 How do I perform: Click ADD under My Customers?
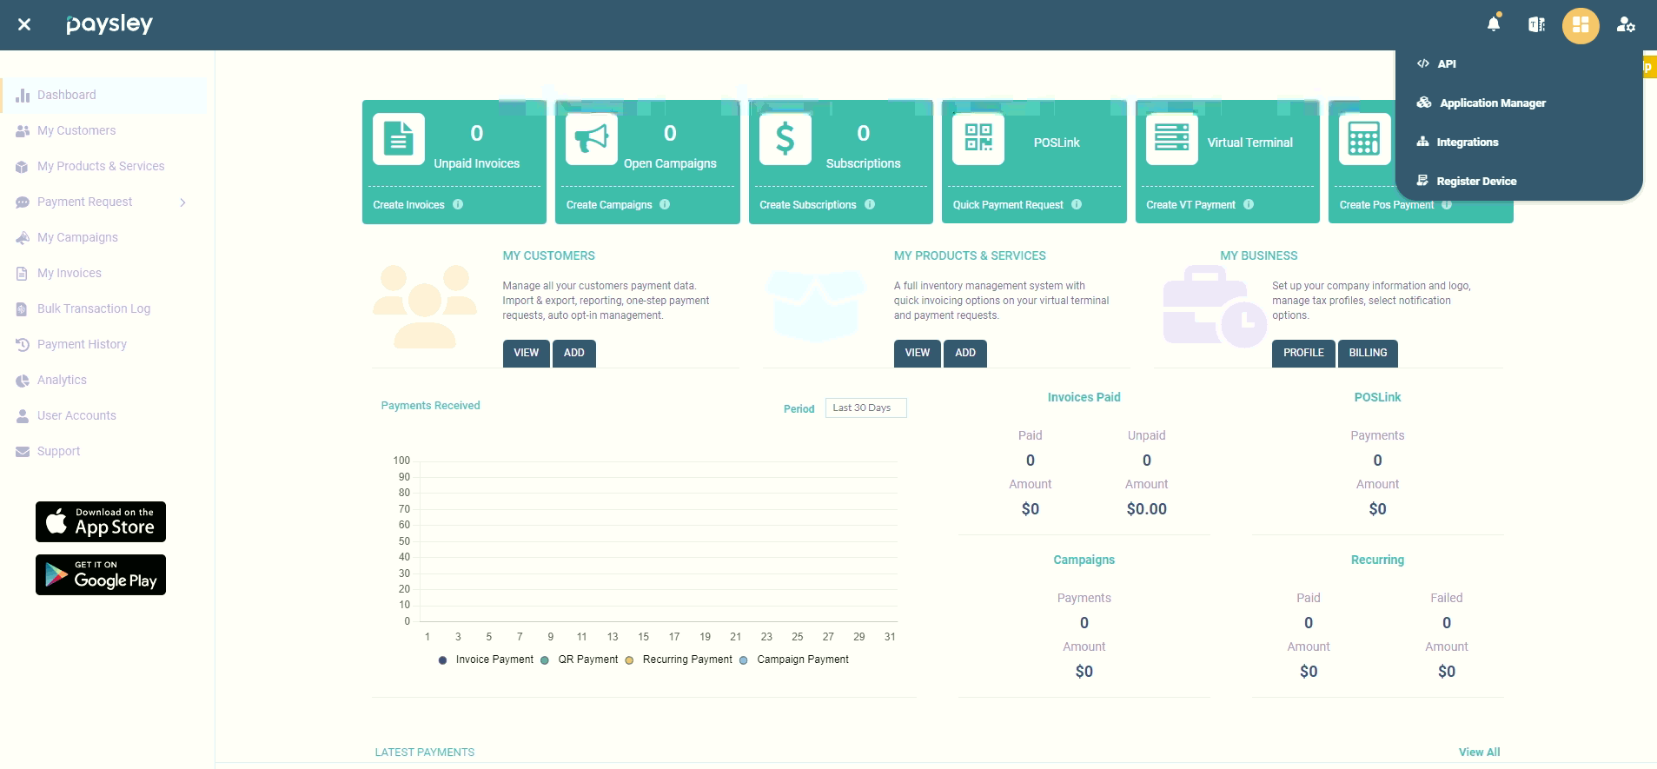574,353
